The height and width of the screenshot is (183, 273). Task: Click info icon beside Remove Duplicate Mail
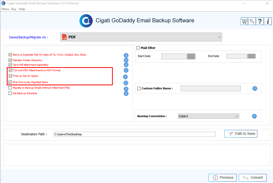tap(126, 55)
